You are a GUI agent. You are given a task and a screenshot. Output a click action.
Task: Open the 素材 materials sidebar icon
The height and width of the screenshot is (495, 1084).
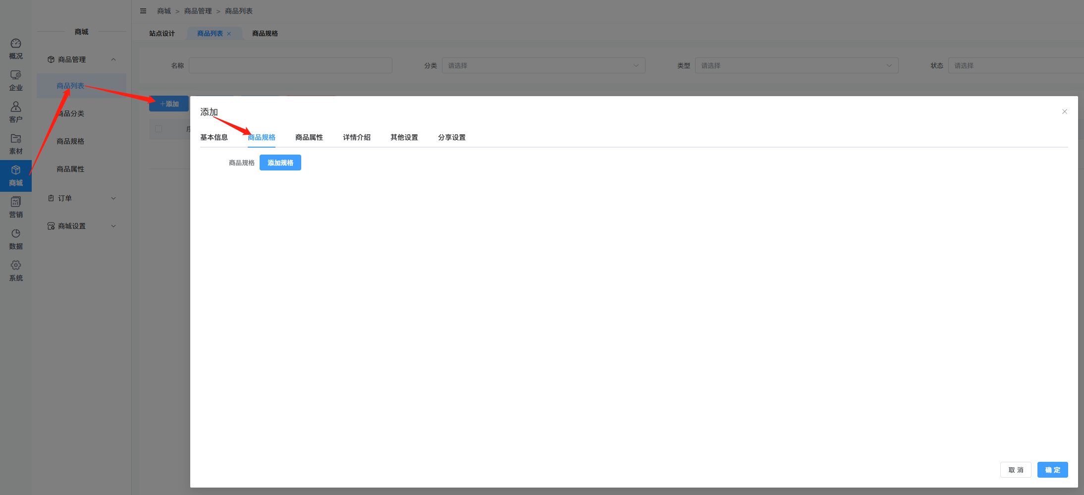16,144
